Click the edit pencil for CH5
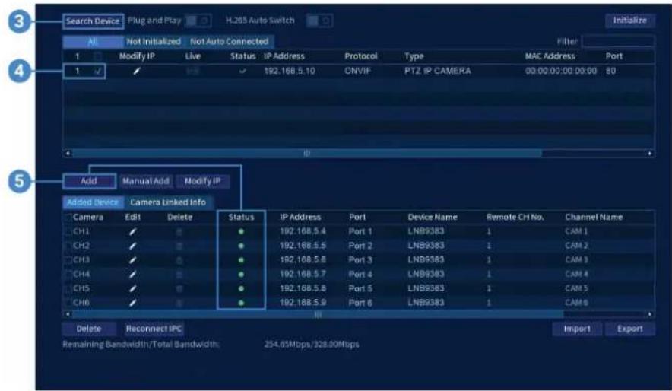Screen dimensions: 672x391 pos(133,288)
